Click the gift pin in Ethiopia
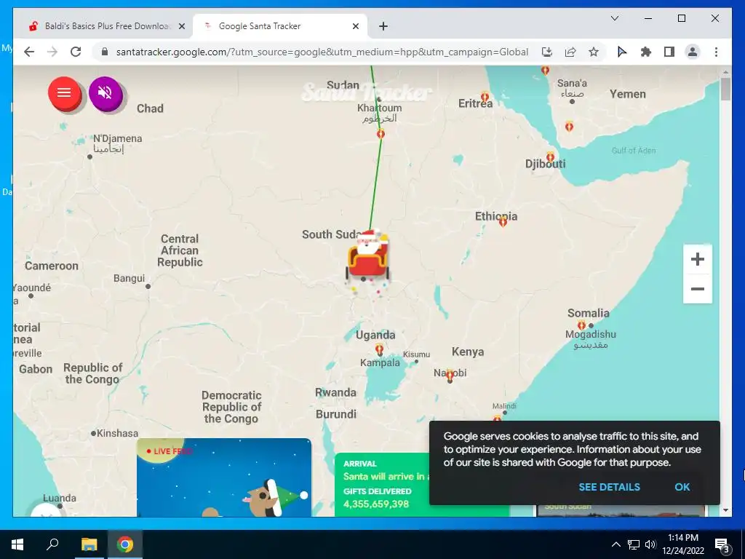This screenshot has height=559, width=745. (x=503, y=221)
